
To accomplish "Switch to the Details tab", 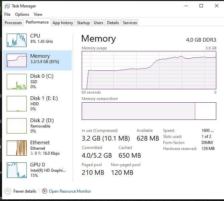I will [113, 23].
